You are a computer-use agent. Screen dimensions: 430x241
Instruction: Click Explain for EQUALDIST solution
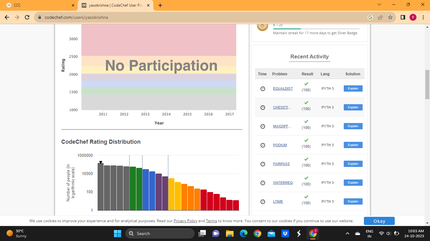[353, 88]
